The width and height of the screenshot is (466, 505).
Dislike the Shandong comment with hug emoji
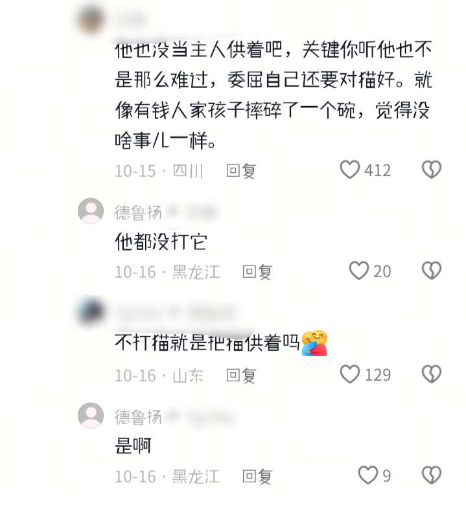point(432,374)
